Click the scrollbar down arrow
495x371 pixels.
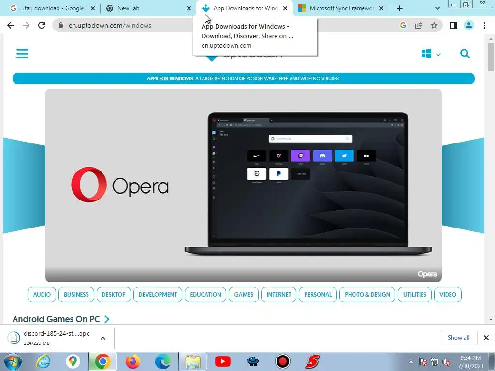pos(491,320)
